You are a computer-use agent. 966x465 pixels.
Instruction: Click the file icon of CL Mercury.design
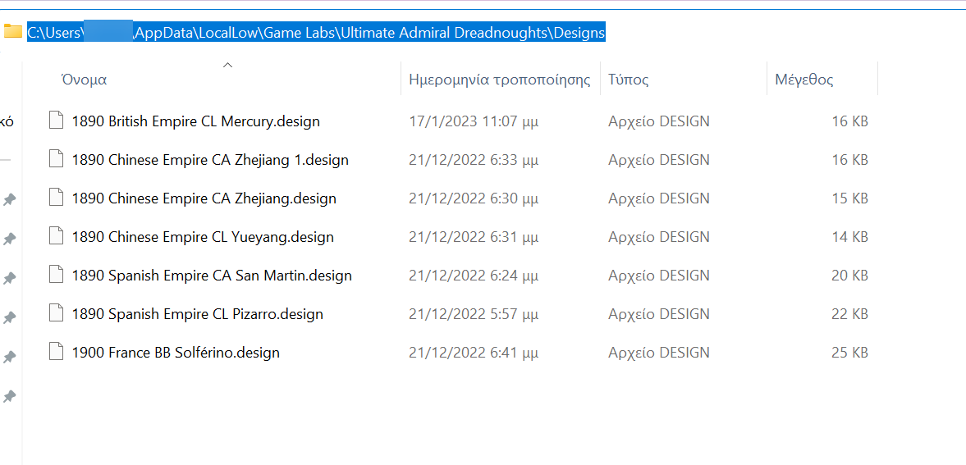(56, 121)
